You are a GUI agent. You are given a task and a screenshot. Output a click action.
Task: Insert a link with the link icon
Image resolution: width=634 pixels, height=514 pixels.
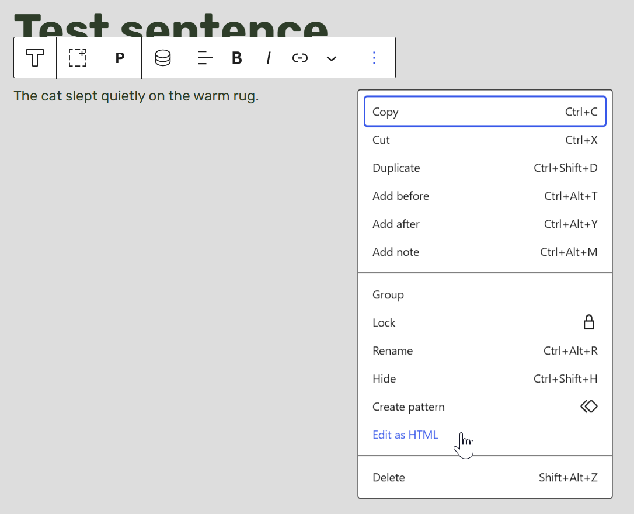(x=300, y=58)
